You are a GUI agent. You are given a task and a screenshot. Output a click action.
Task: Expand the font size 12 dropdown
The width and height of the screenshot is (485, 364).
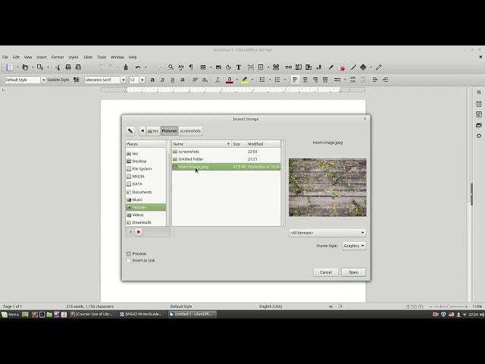click(x=142, y=80)
